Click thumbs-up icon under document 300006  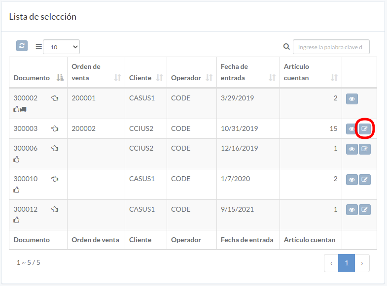point(16,159)
